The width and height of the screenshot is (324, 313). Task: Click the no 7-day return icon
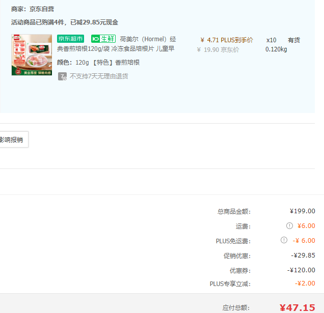(x=62, y=76)
